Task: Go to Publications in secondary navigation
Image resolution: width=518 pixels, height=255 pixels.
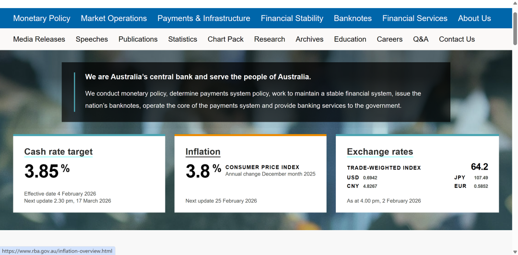Action: [x=138, y=39]
